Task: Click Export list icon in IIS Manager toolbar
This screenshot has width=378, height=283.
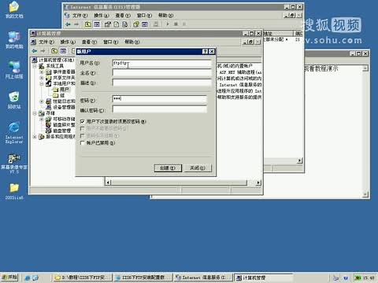Action: pyautogui.click(x=125, y=24)
